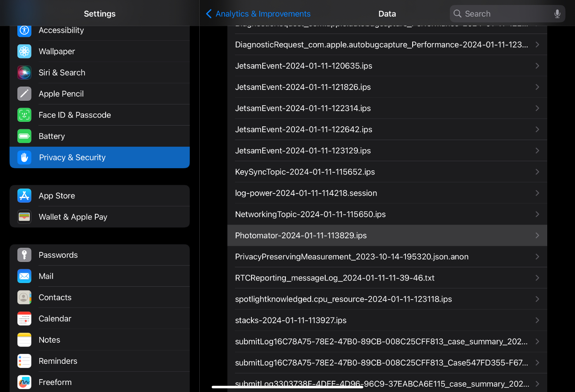Viewport: 575px width, 392px height.
Task: Go back to Analytics & Improvements
Action: [258, 13]
